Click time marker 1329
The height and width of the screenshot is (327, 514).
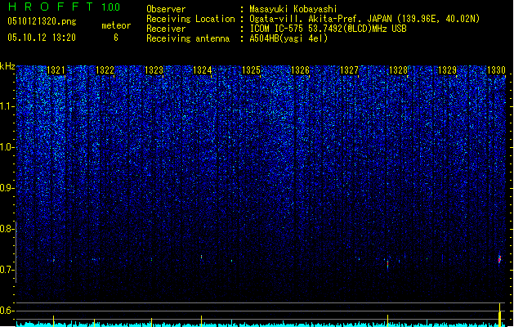[447, 70]
